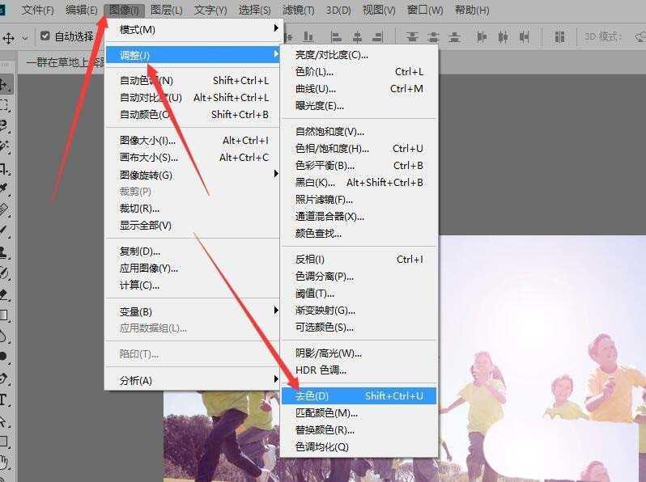Screen dimensions: 646x482
Task: Choose 色相/饱和度(H)... menu item
Action: (x=359, y=148)
